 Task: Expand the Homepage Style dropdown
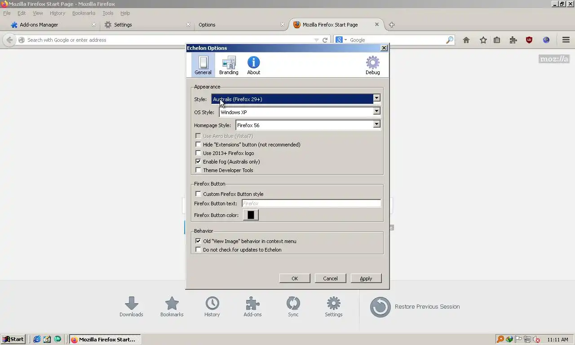pos(376,124)
